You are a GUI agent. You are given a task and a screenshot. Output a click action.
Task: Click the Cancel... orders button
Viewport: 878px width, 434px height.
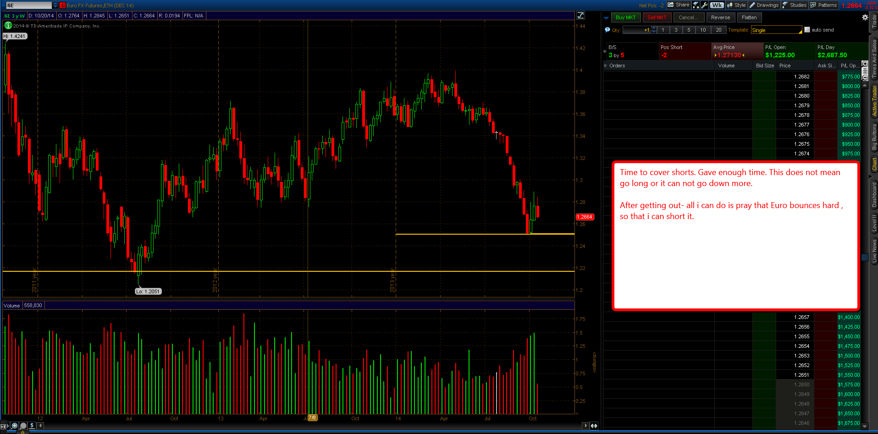(x=689, y=17)
